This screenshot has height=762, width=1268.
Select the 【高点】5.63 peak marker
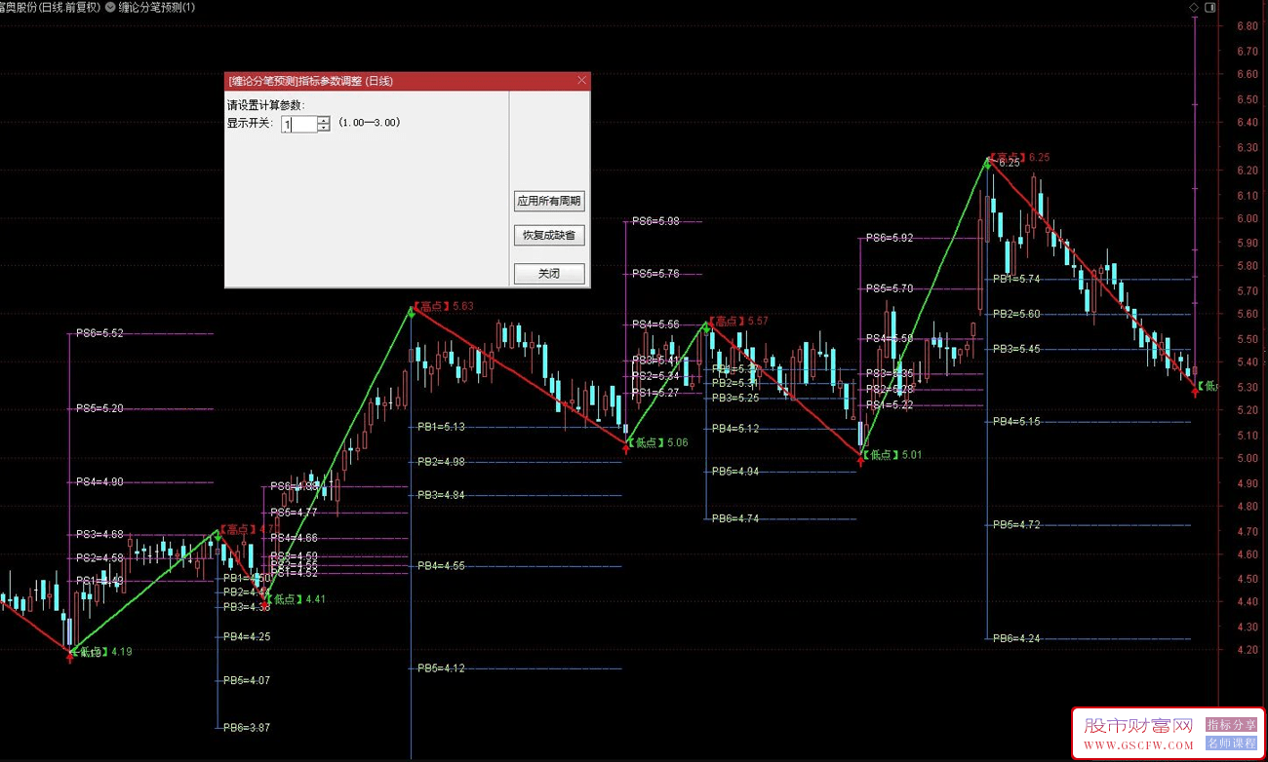click(443, 306)
